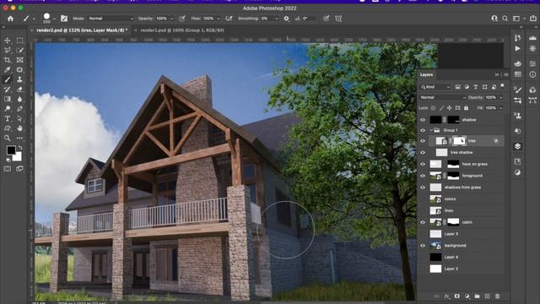Screen dimensions: 540x304
Task: Open Smoothing value dropdown
Action: [x=276, y=19]
